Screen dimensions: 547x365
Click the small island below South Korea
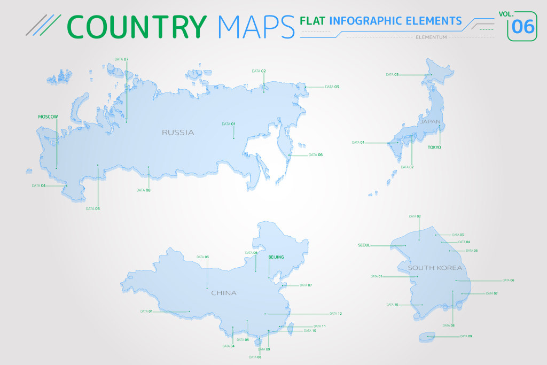click(x=427, y=336)
